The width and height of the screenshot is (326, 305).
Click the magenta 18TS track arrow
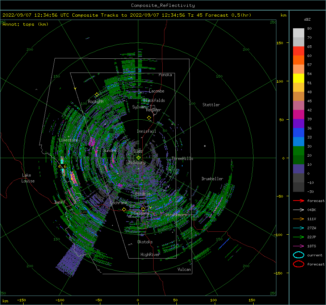pyautogui.click(x=298, y=246)
